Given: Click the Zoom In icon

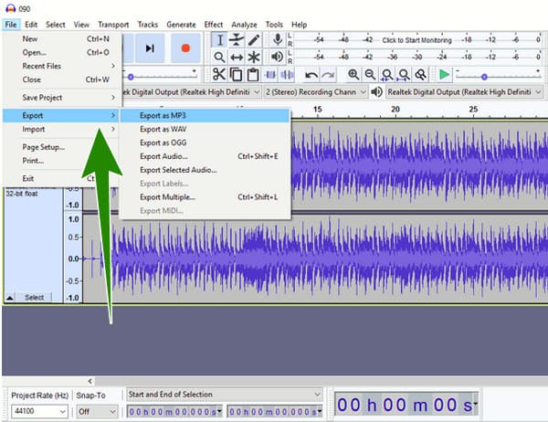Looking at the screenshot, I should [x=353, y=75].
